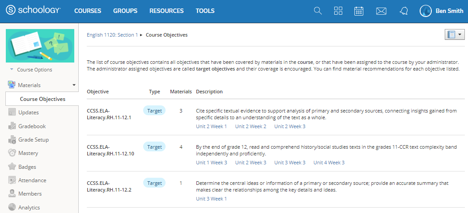Image resolution: width=468 pixels, height=213 pixels.
Task: Expand the Materials dropdown arrow
Action: click(74, 85)
